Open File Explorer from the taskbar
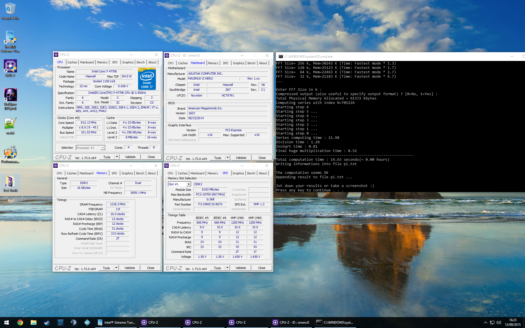The height and width of the screenshot is (328, 525). tap(33, 323)
